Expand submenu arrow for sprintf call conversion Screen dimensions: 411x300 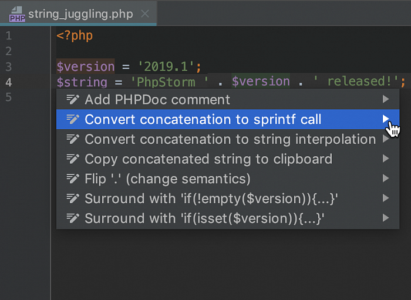386,120
